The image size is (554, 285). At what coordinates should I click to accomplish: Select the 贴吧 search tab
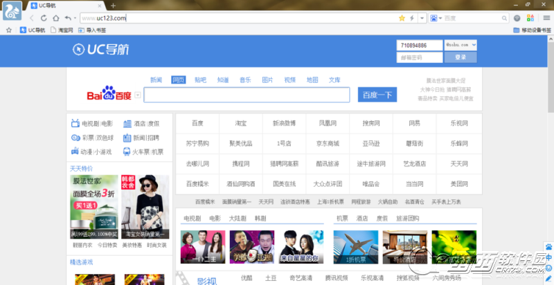(200, 80)
